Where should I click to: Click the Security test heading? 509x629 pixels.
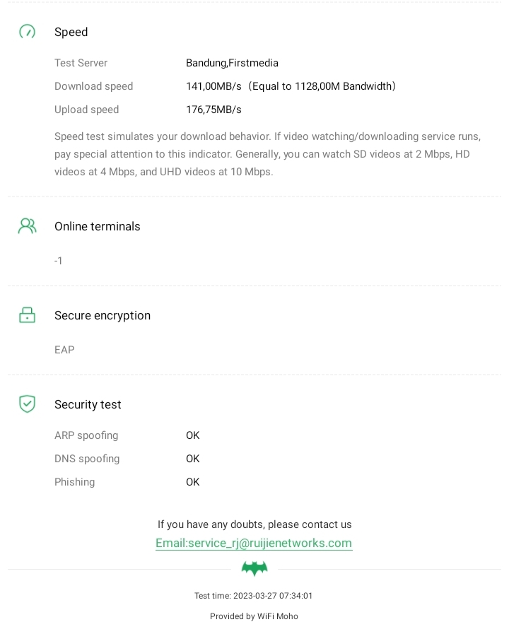coord(88,404)
